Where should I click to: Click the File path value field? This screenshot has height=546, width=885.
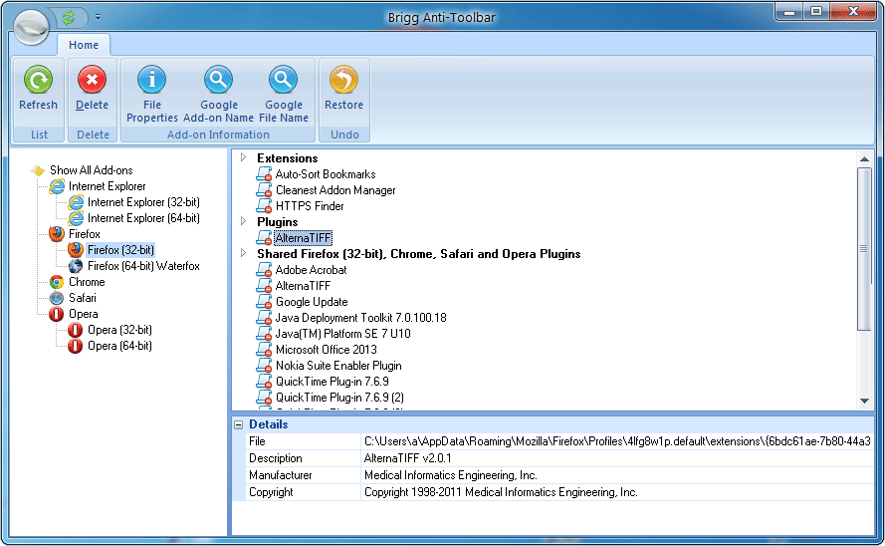pos(617,441)
